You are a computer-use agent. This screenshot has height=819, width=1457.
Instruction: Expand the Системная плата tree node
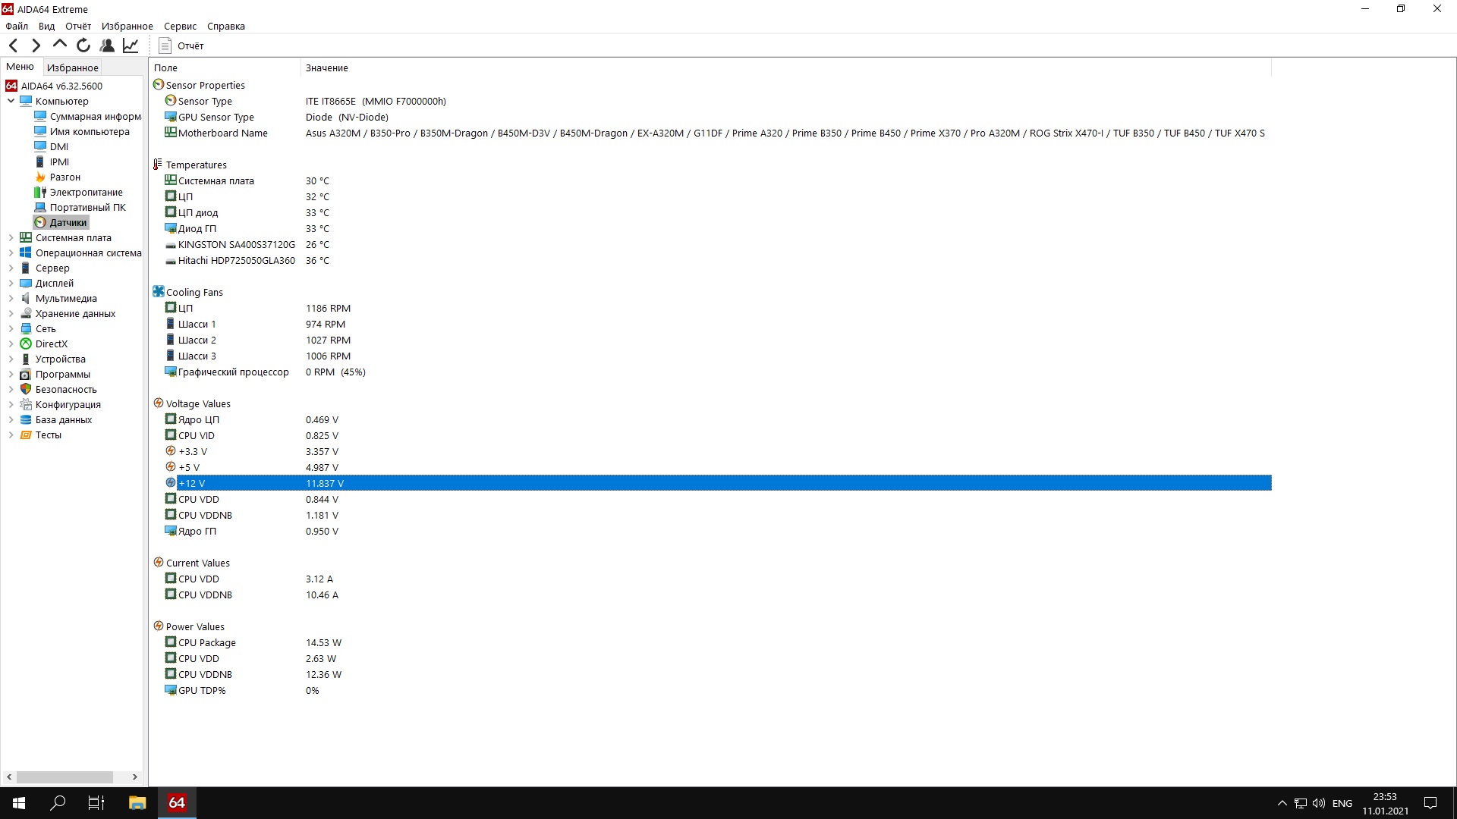pos(11,237)
